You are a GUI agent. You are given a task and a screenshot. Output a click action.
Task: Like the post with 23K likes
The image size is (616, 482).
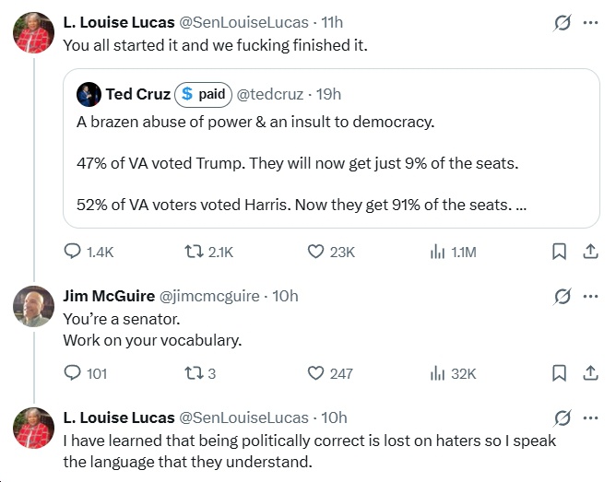coord(316,252)
